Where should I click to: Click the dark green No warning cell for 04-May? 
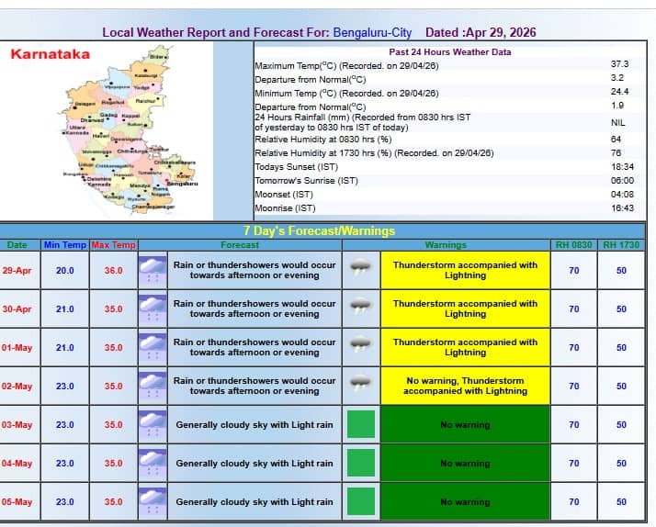tap(465, 463)
